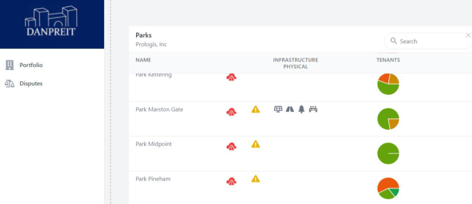Click Park Marston Gate's tree icon

[302, 109]
